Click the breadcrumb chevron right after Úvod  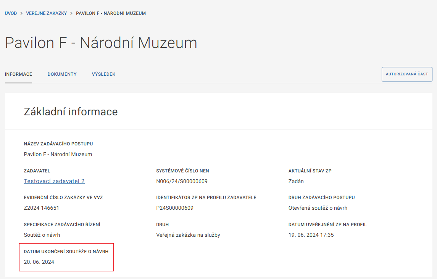22,13
